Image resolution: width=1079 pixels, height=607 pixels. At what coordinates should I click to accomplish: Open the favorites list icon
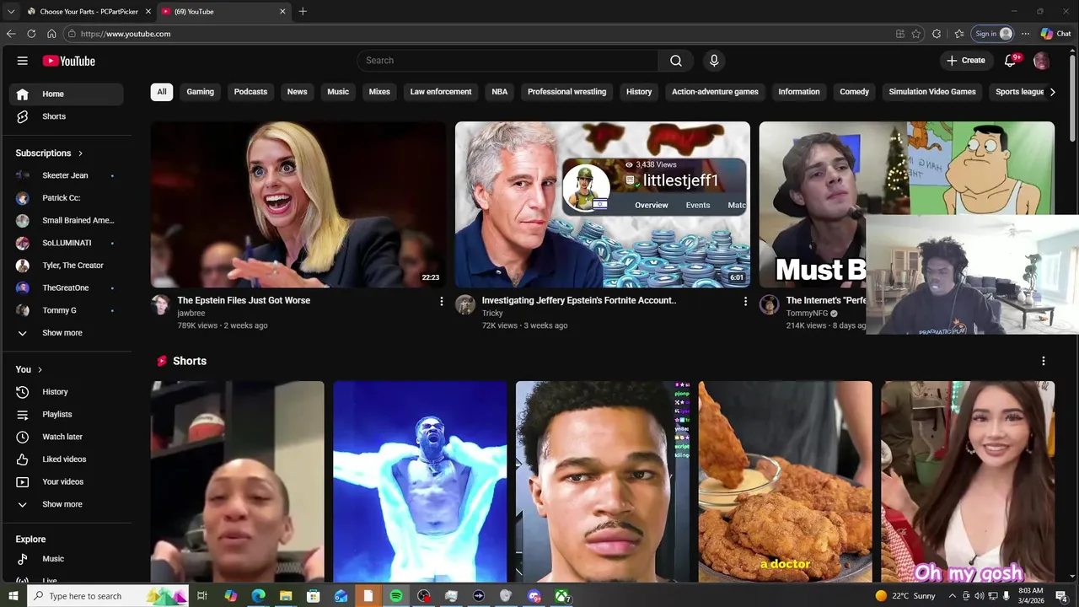coord(959,34)
